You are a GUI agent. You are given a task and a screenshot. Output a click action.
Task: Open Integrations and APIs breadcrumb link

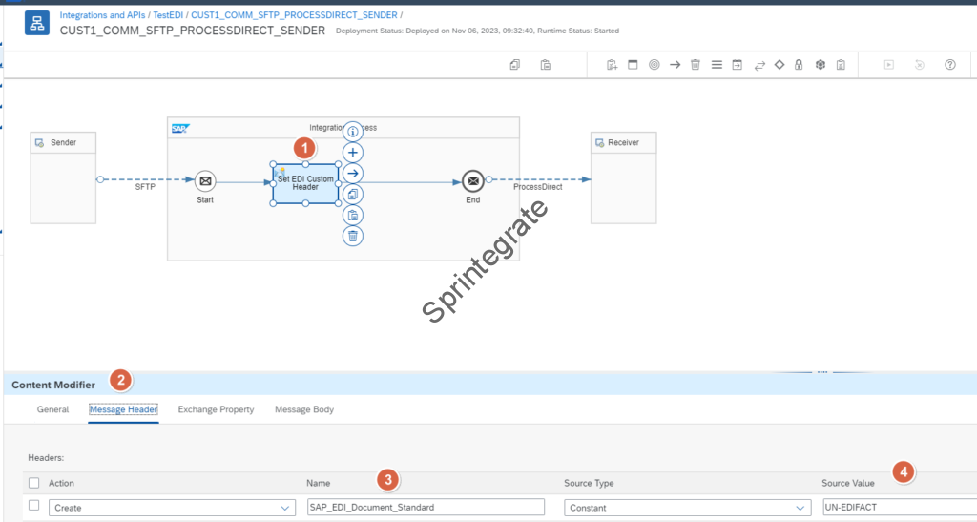pyautogui.click(x=102, y=16)
